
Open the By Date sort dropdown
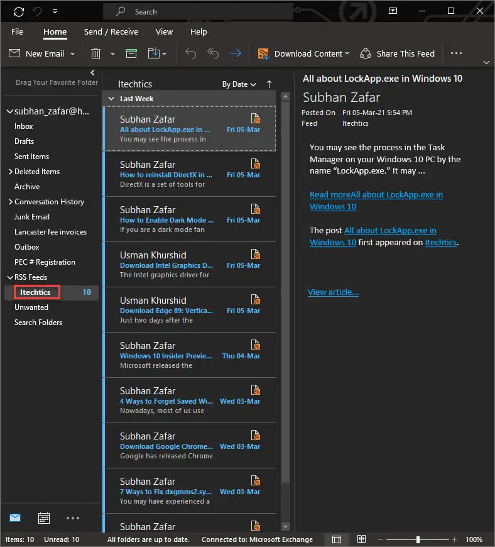coord(239,84)
